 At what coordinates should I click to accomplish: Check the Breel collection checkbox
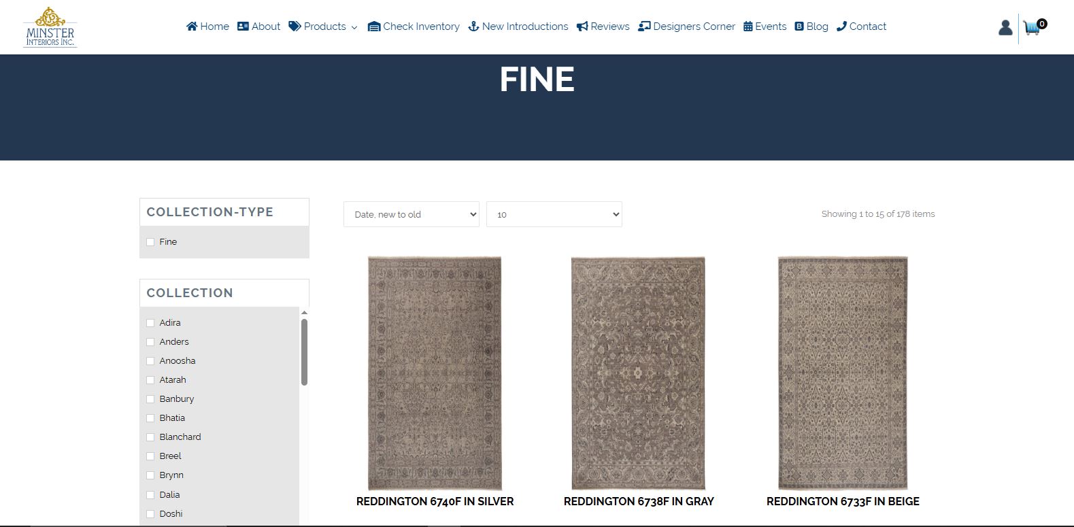(x=150, y=456)
